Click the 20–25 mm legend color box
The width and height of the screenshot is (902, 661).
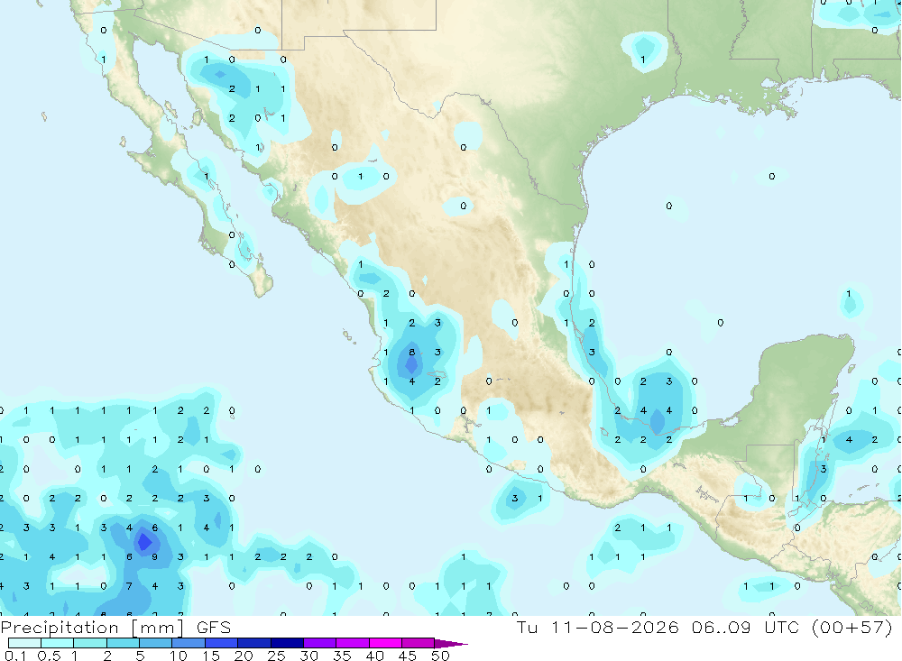(x=254, y=643)
